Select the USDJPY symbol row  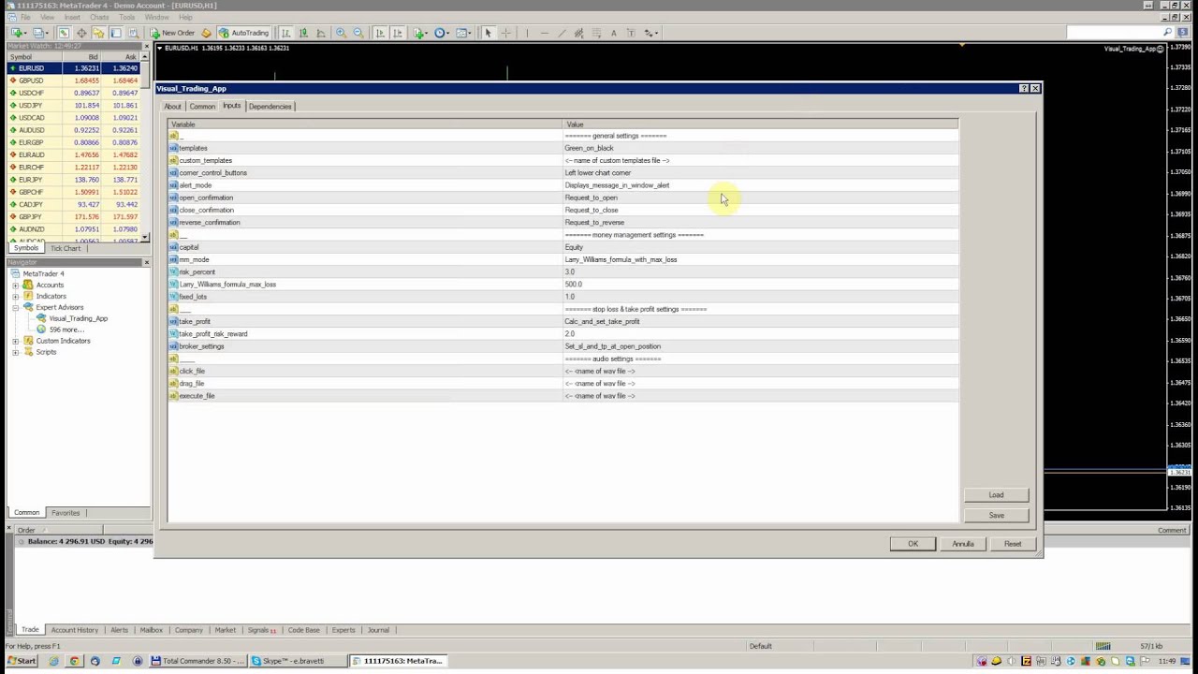click(x=73, y=105)
